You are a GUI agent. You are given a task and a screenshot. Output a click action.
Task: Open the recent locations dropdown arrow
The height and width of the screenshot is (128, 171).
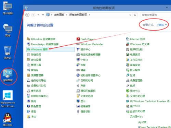pos(38,15)
